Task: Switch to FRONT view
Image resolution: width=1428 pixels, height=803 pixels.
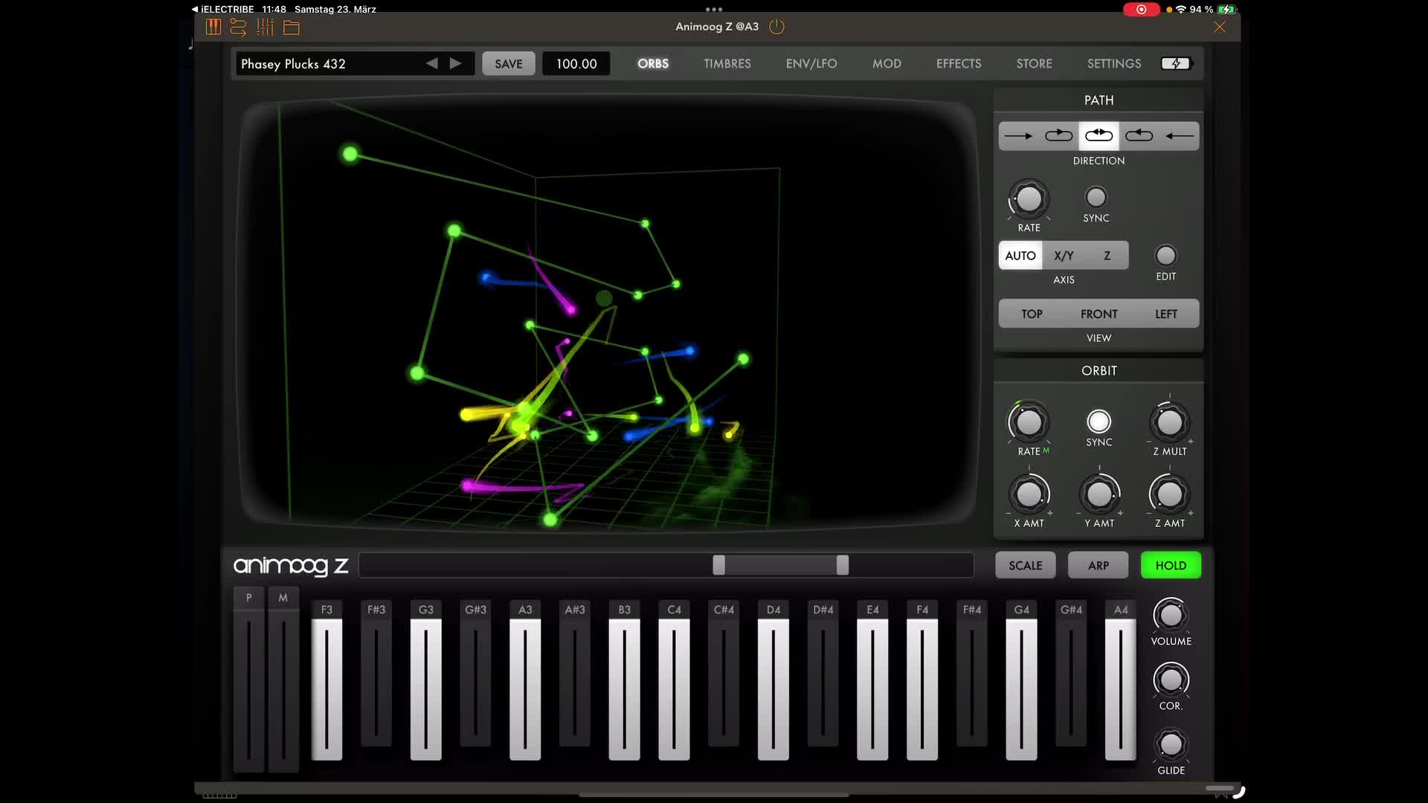Action: 1099,314
